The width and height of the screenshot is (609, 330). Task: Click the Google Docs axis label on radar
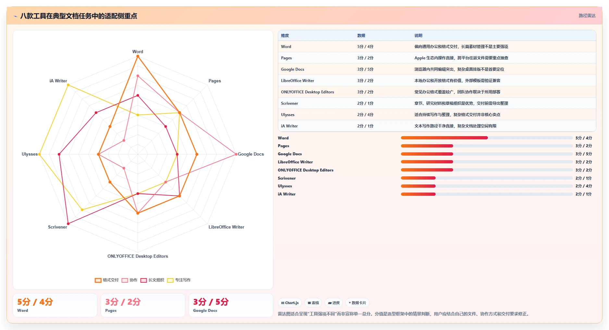[x=251, y=154]
